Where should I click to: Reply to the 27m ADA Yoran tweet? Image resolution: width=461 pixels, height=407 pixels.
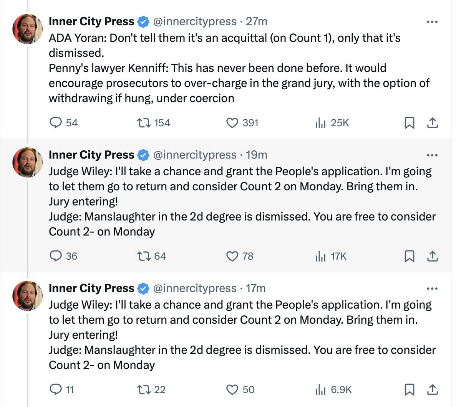pos(56,123)
